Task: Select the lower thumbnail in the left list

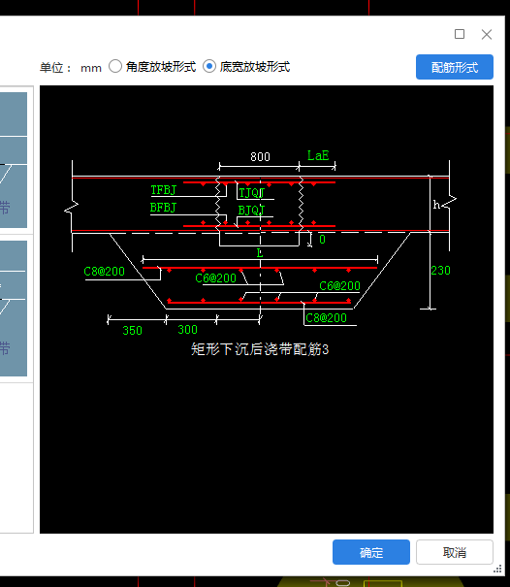Action: coord(14,309)
